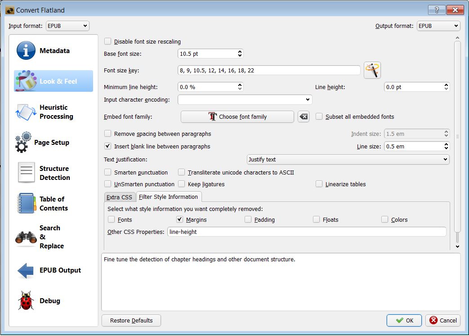Click the help description text box
The height and width of the screenshot is (336, 469).
click(281, 282)
